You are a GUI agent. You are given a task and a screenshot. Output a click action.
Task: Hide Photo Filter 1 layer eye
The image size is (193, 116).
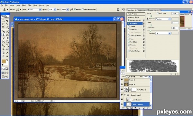[122, 90]
